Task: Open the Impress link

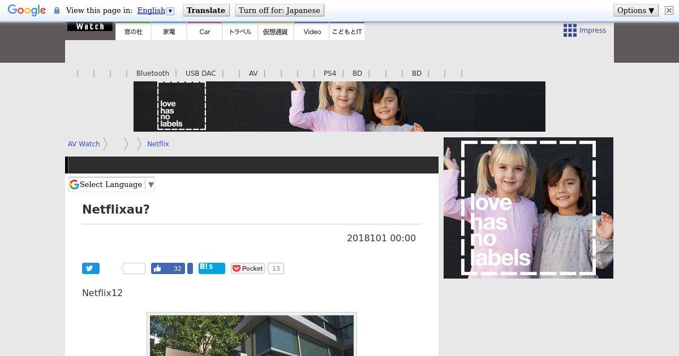Action: click(592, 31)
